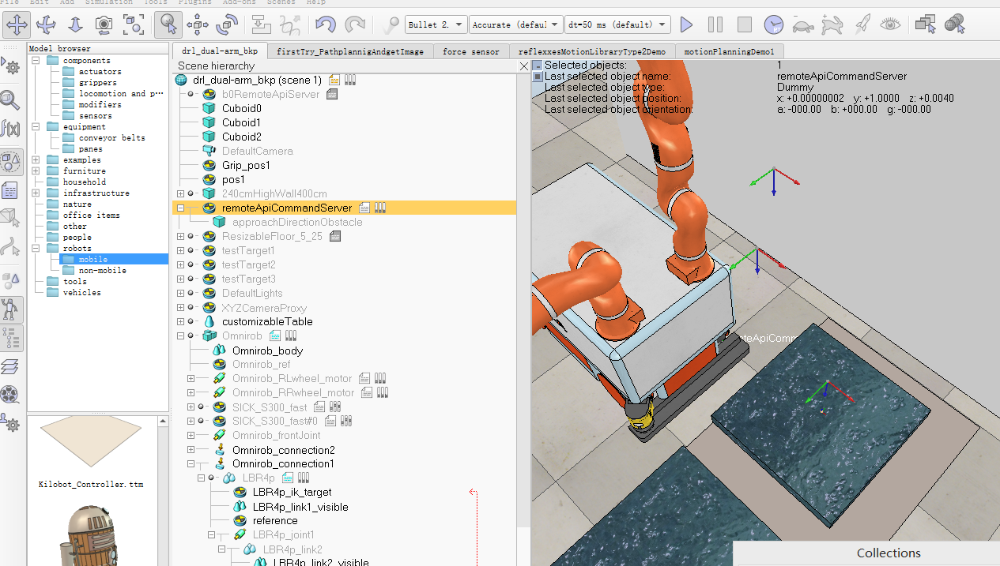Image resolution: width=1000 pixels, height=566 pixels.
Task: Select the object rotate tool
Action: pyautogui.click(x=227, y=24)
